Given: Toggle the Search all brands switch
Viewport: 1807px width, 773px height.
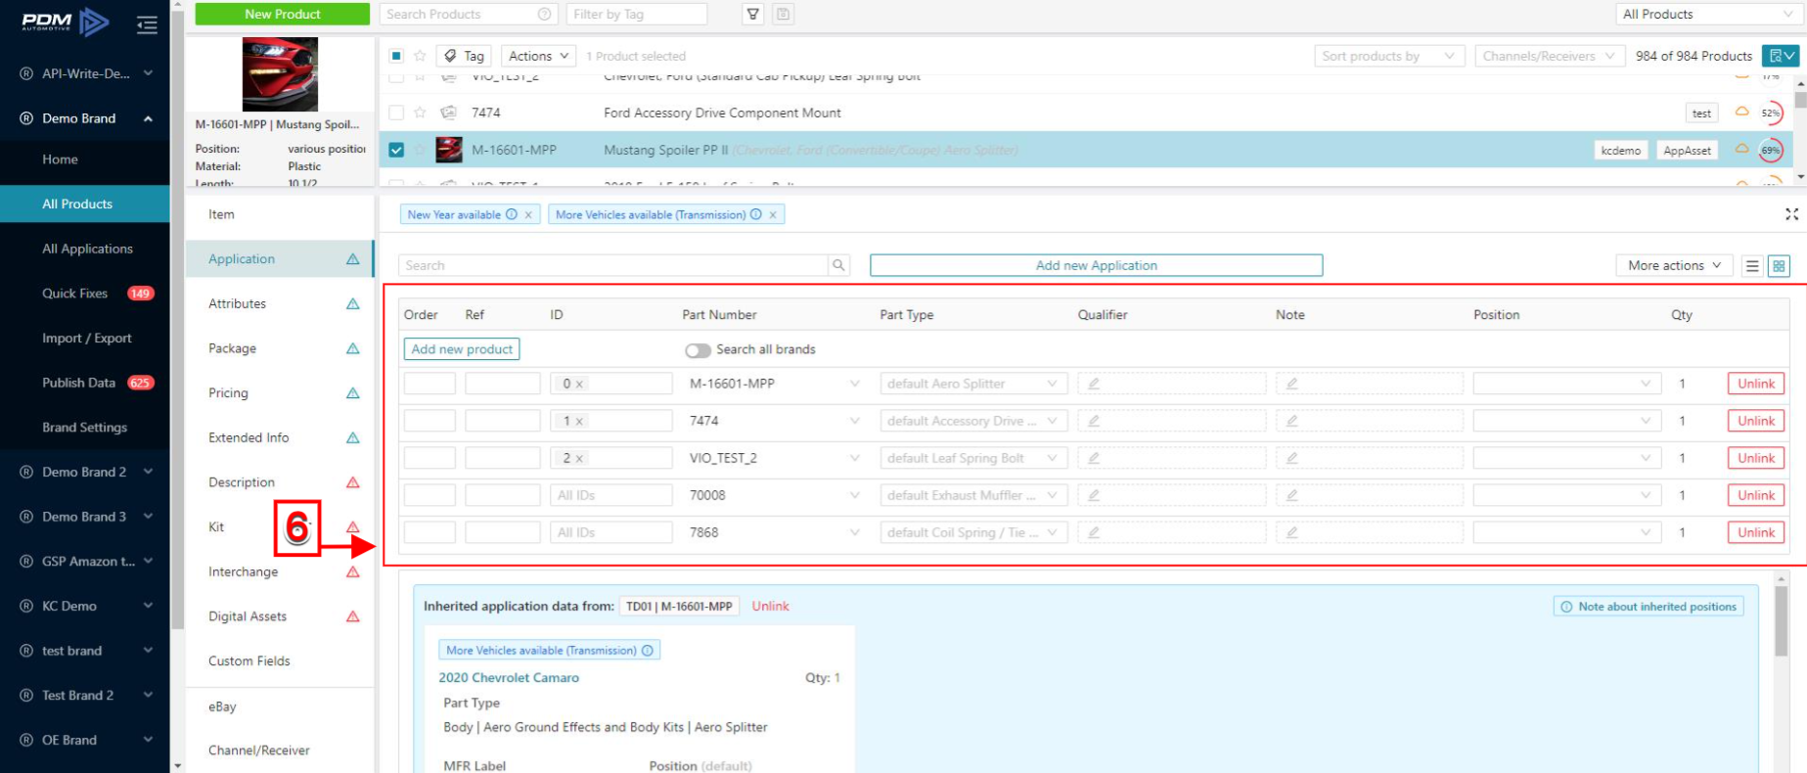Looking at the screenshot, I should (x=698, y=350).
